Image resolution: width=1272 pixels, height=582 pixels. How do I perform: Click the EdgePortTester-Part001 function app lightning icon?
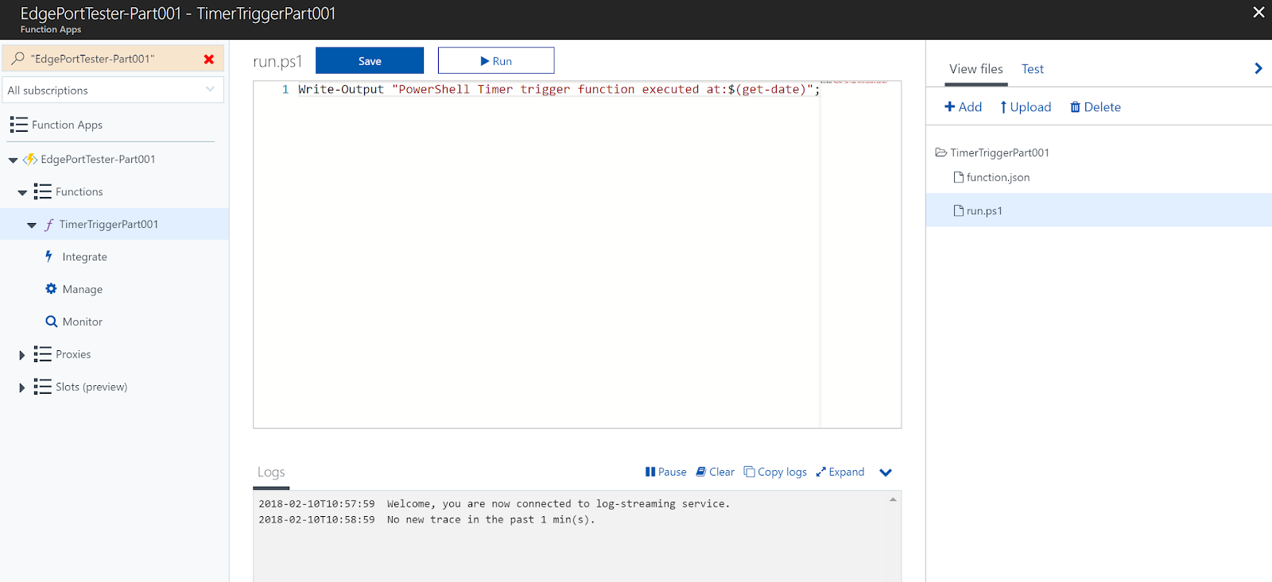tap(30, 160)
